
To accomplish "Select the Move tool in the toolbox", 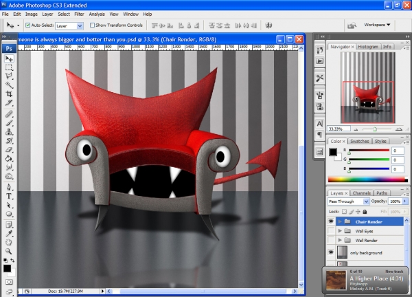I will (9, 58).
